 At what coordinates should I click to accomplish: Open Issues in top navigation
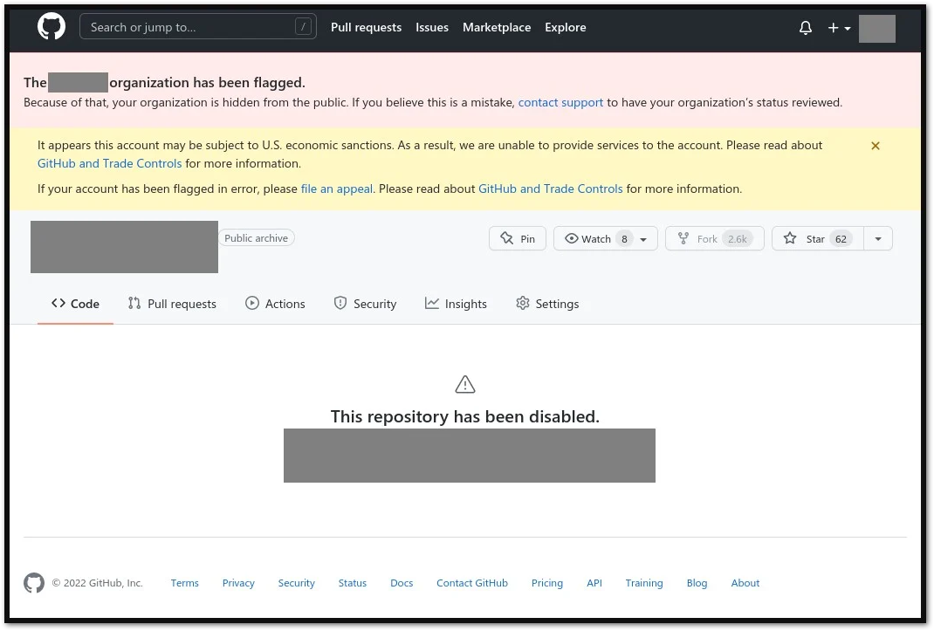tap(432, 27)
